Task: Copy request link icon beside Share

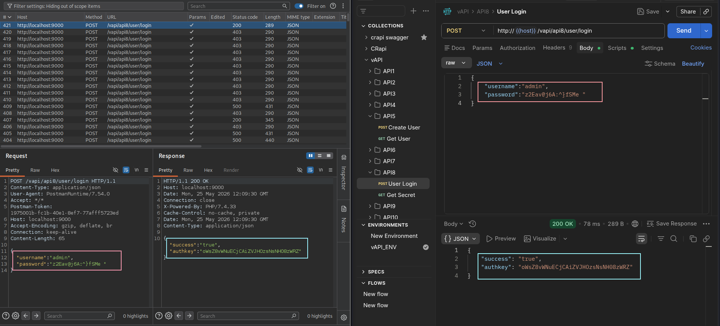Action: [x=706, y=12]
